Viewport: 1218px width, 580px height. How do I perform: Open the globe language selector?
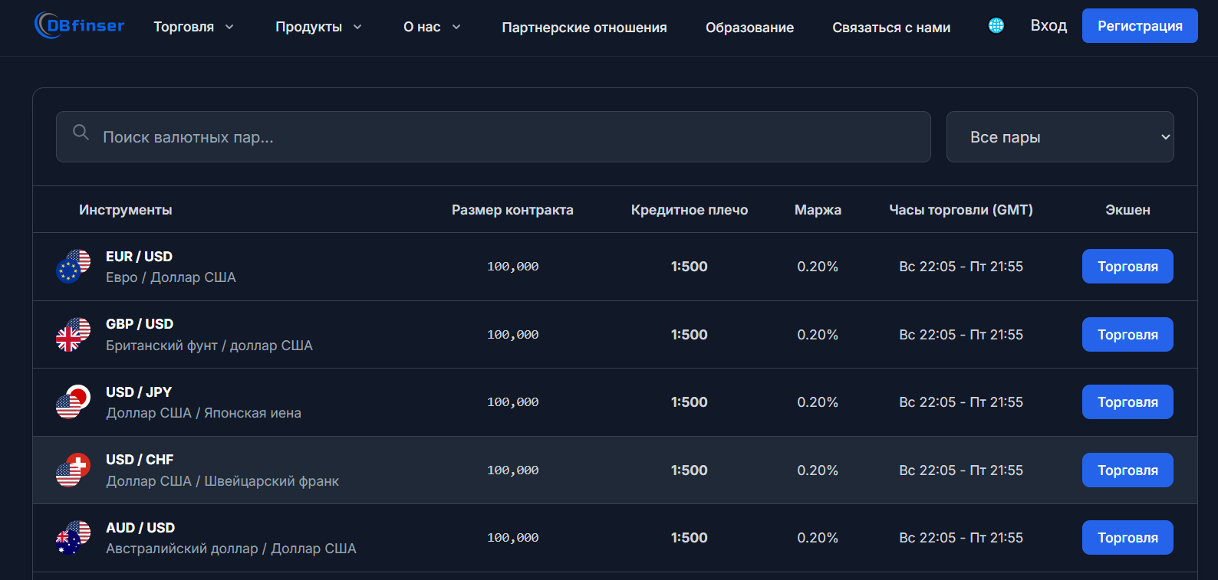point(996,26)
